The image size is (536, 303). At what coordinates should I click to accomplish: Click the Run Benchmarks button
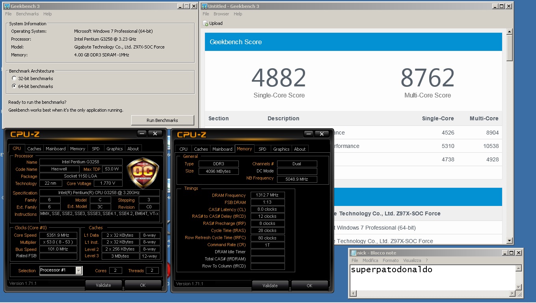[x=162, y=120]
